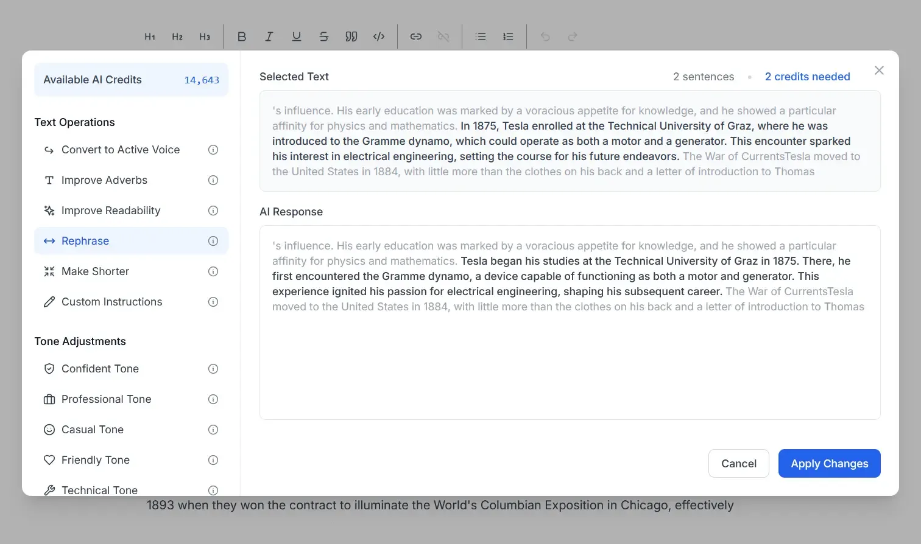Cancel the AI rephrase operation
The image size is (921, 544).
(x=738, y=463)
